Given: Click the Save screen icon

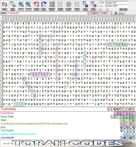Looking at the screenshot, I should 85,4.
